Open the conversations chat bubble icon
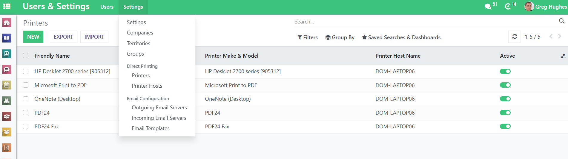 point(488,7)
